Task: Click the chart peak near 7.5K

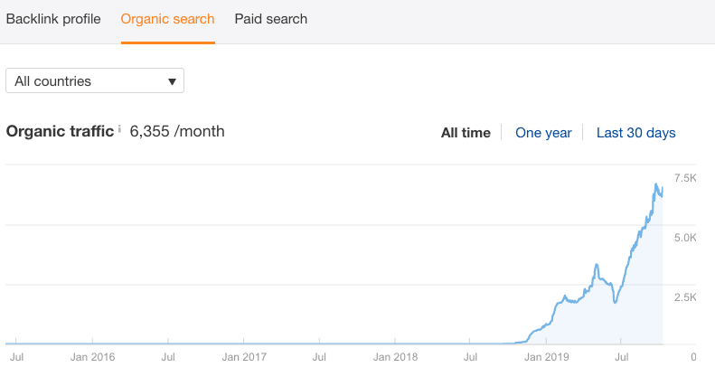Action: 656,185
